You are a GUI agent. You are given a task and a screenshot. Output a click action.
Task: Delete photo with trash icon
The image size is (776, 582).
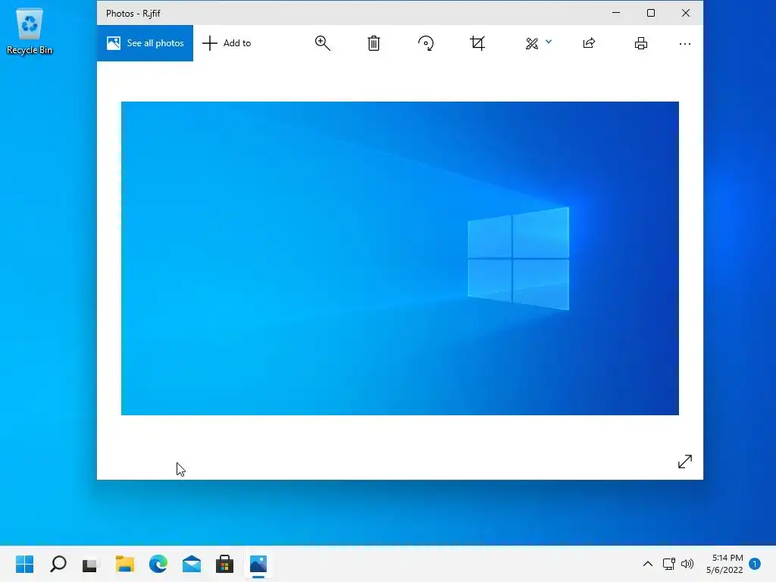click(x=374, y=43)
